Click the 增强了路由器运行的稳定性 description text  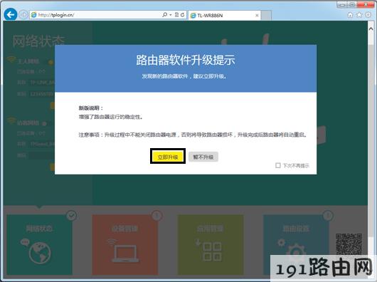[x=110, y=117]
